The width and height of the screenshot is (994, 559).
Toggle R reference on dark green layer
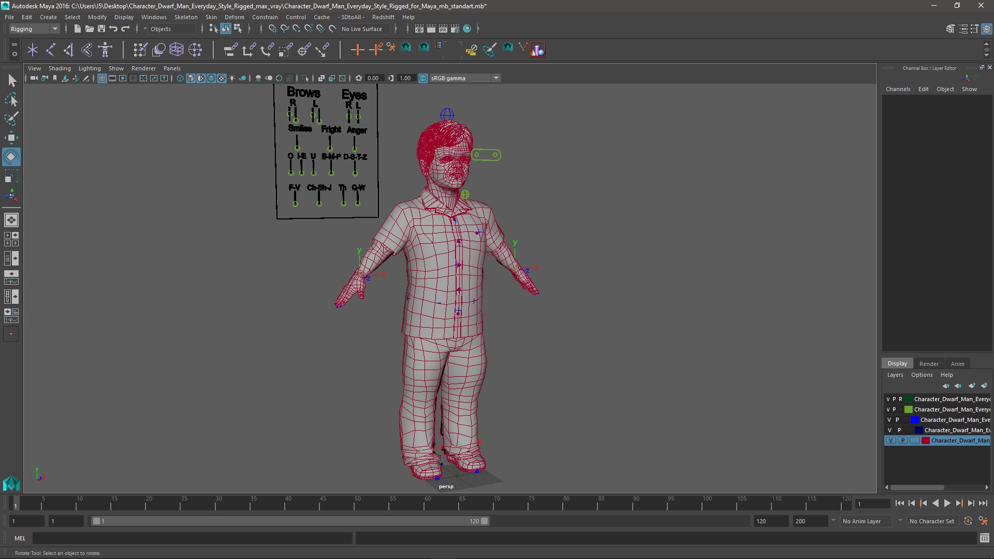tap(900, 399)
